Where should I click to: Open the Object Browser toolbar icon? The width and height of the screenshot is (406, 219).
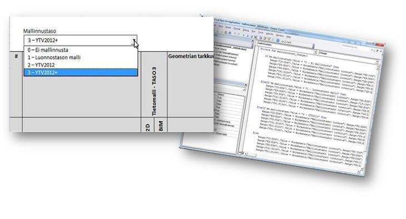pyautogui.click(x=269, y=39)
